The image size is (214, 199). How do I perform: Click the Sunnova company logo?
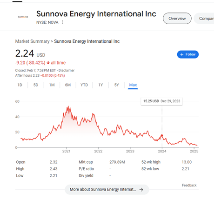pyautogui.click(x=23, y=17)
